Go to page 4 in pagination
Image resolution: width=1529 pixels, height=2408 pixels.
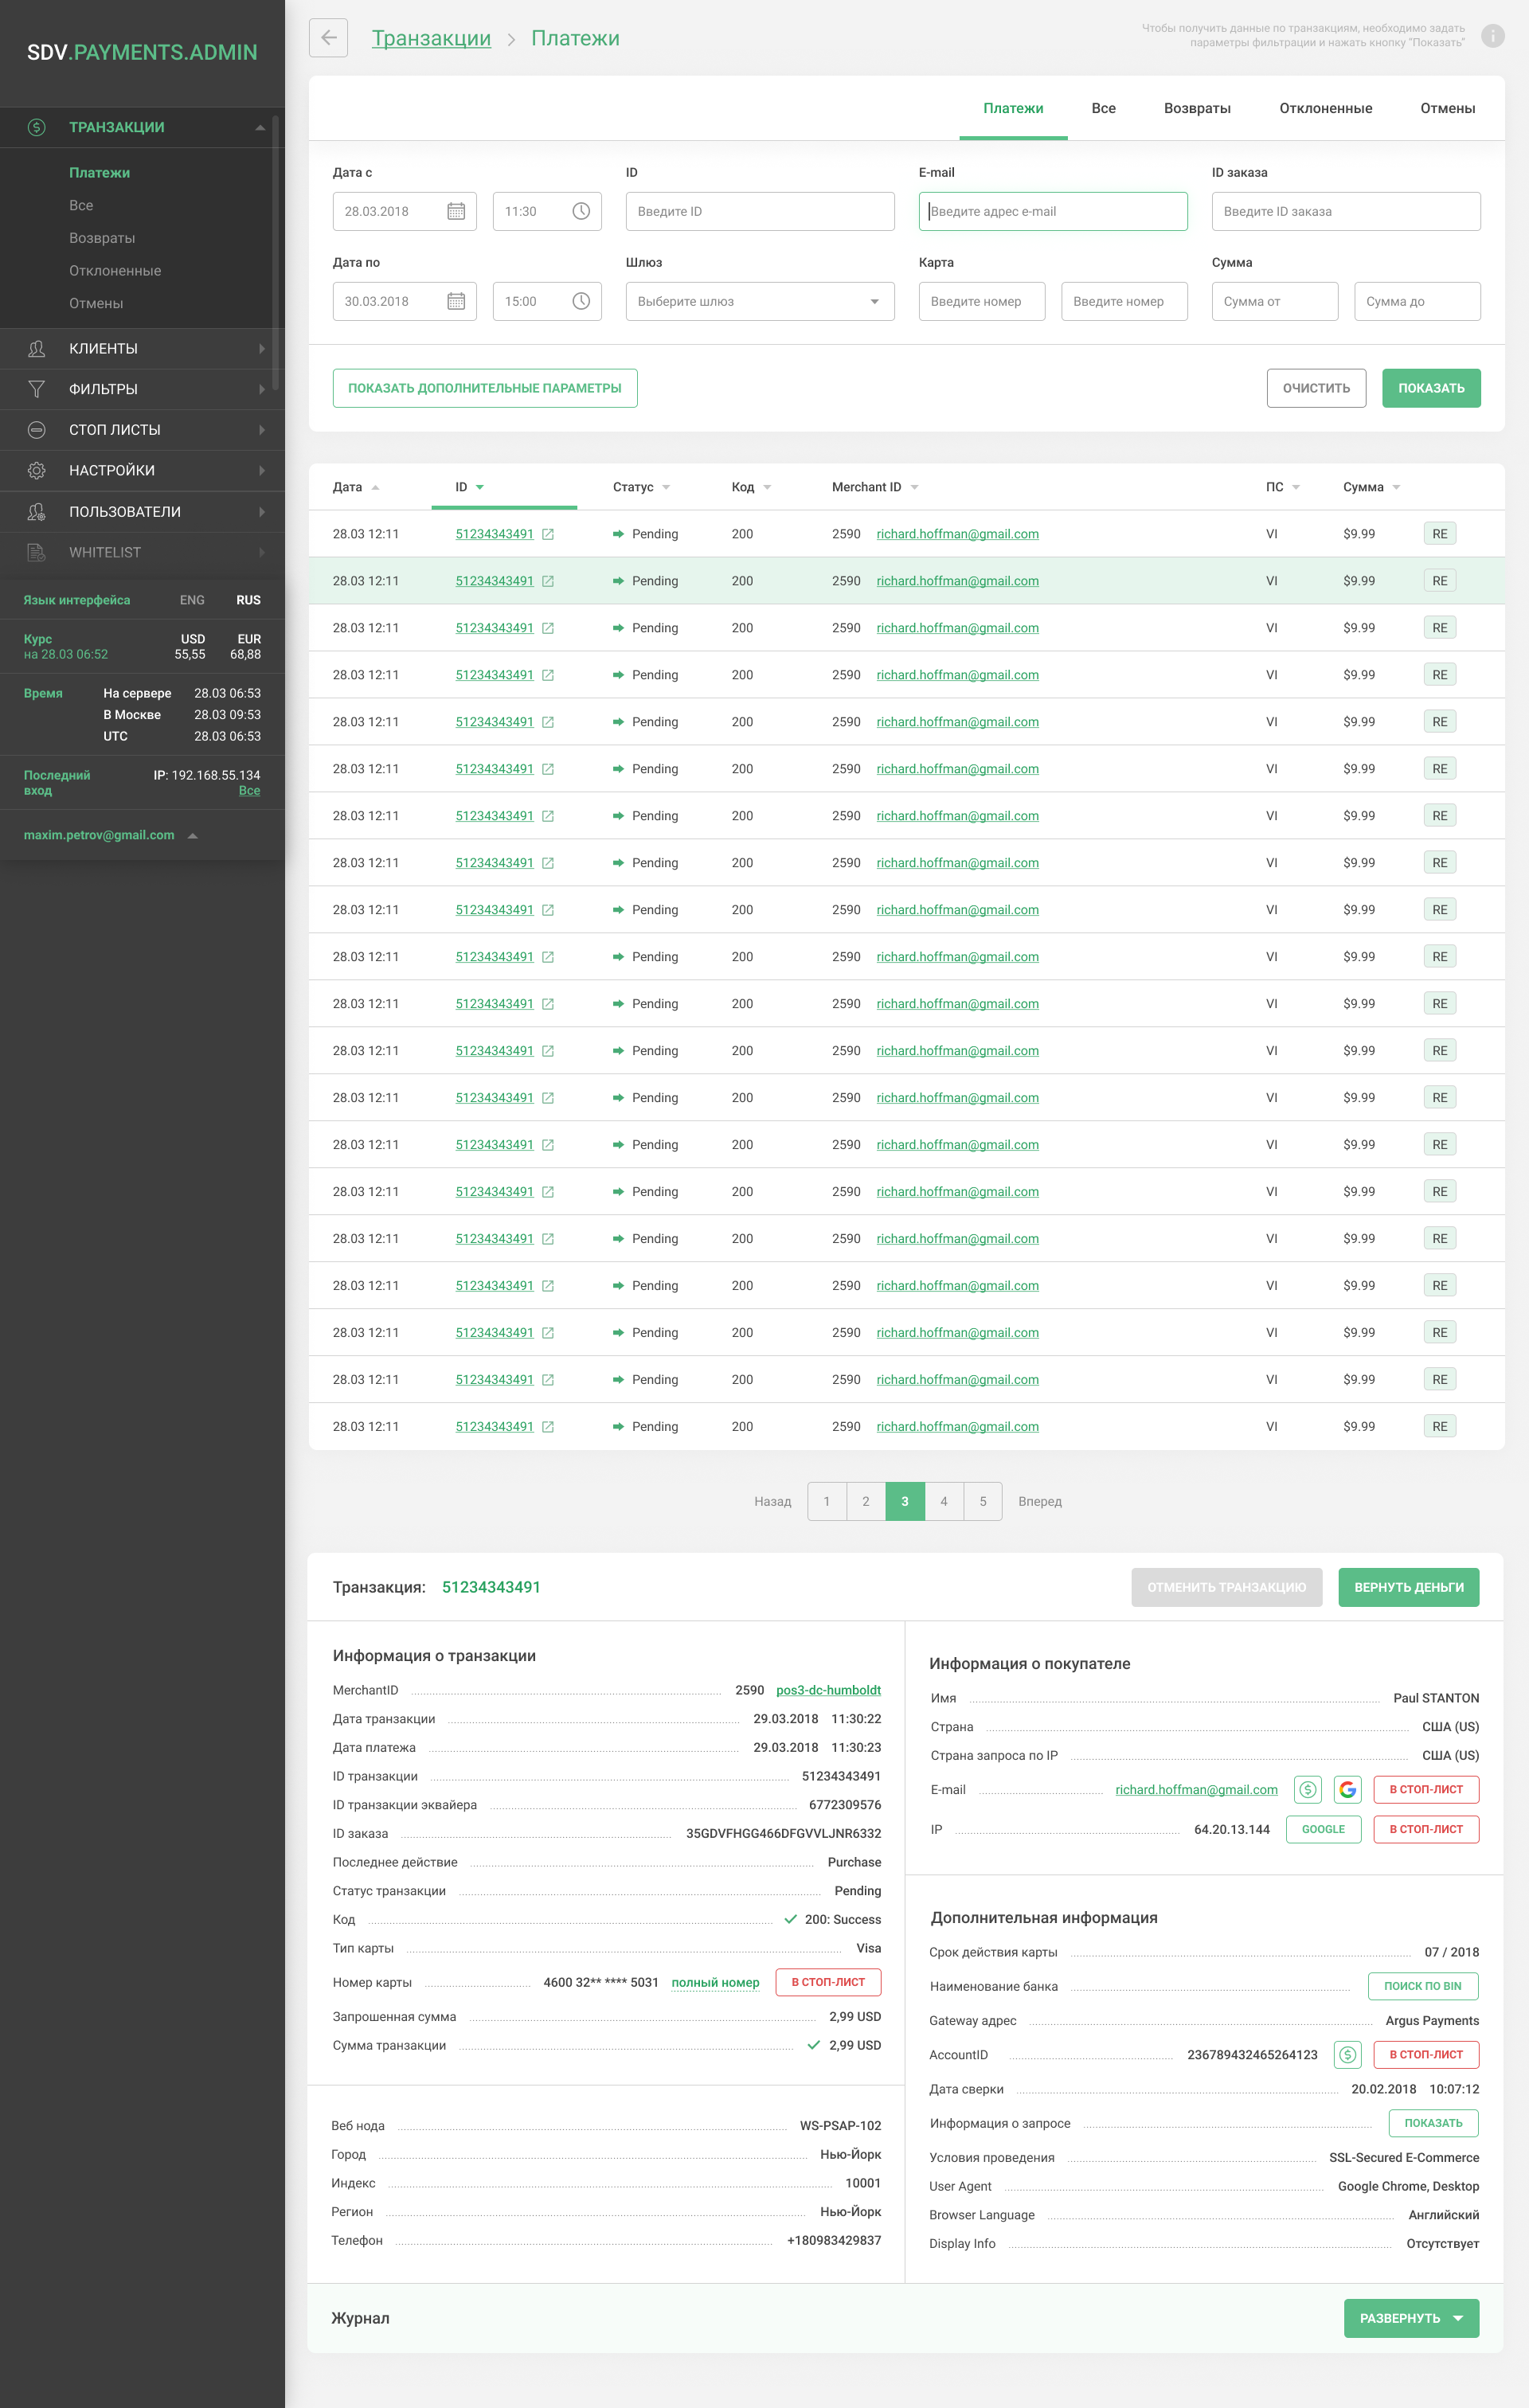(943, 1501)
